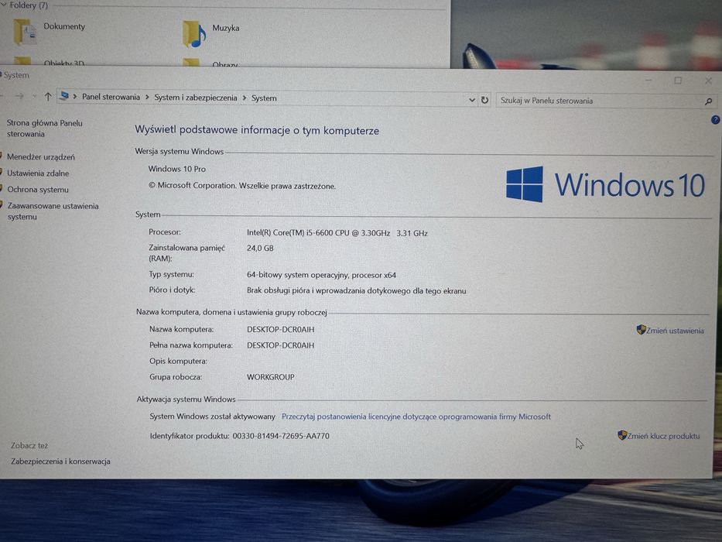The width and height of the screenshot is (722, 542).
Task: Open the blue help question mark icon
Action: 716,120
